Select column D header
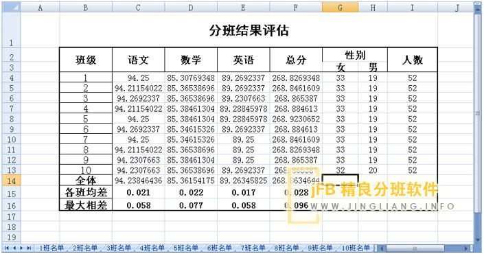The image size is (484, 254). (191, 8)
